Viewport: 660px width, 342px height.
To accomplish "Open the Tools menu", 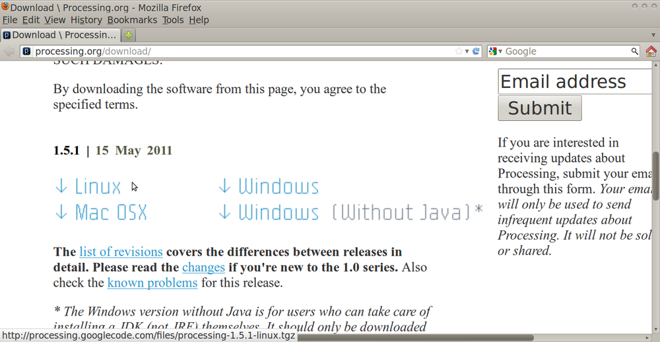I will [173, 20].
